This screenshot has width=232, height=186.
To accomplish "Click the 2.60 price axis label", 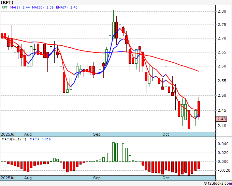I will pos(222,66).
